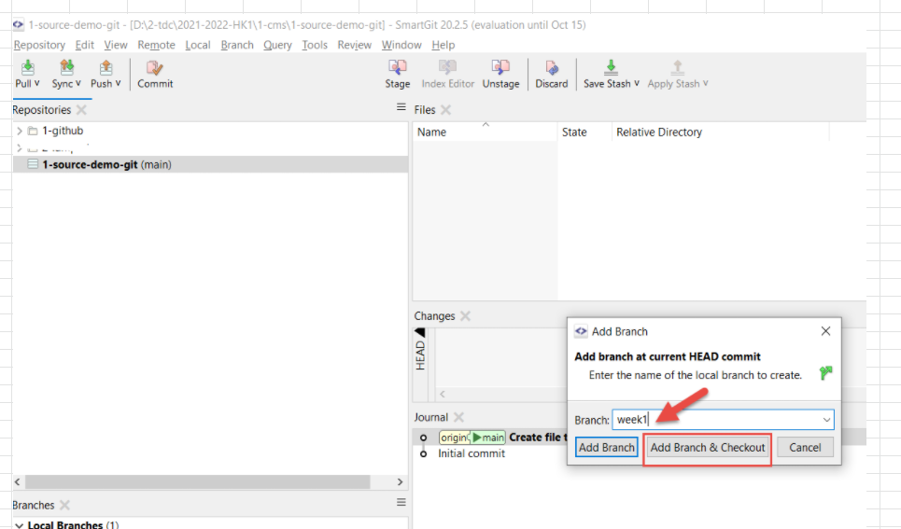
Task: Open the Tools menu
Action: [315, 45]
